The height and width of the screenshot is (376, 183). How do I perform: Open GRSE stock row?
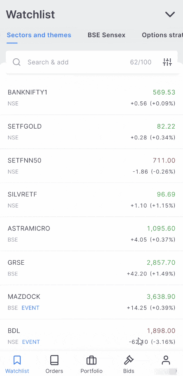91,268
